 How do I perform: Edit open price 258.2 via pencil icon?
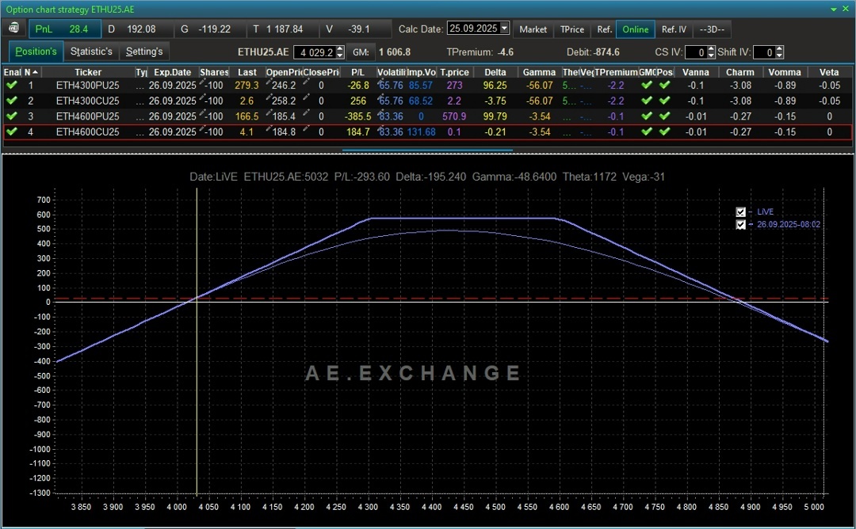click(269, 97)
